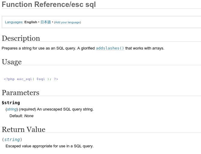Click the bold English language label
This screenshot has height=154, width=201.
[31, 22]
